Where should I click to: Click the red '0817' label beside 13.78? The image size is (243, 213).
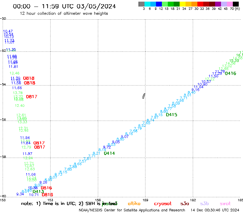[32, 97]
